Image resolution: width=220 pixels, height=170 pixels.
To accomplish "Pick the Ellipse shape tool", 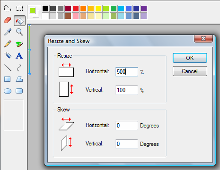I will pos(8,91).
